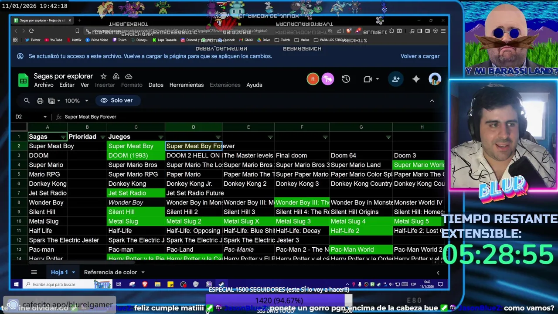Open the Juegos column filter
The image size is (558, 314).
pos(160,137)
